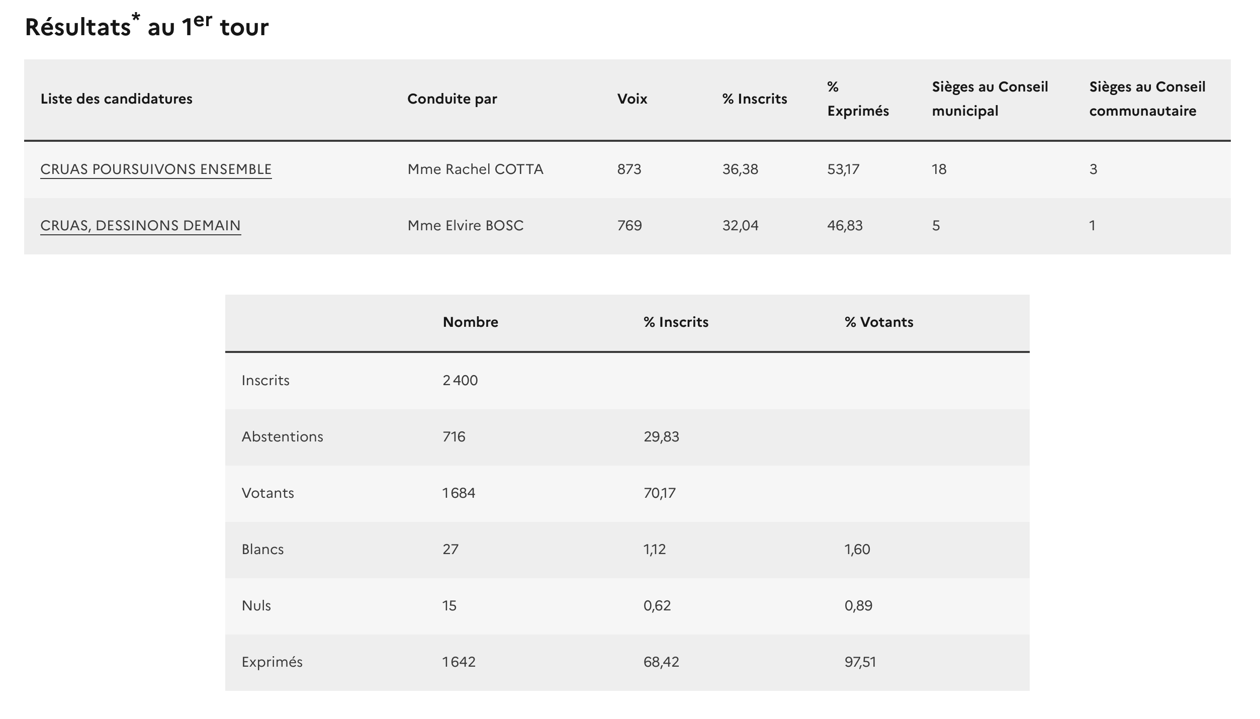Screen dimensions: 1260x719
Task: Click the 'Conduite par' column header
Action: pos(452,99)
